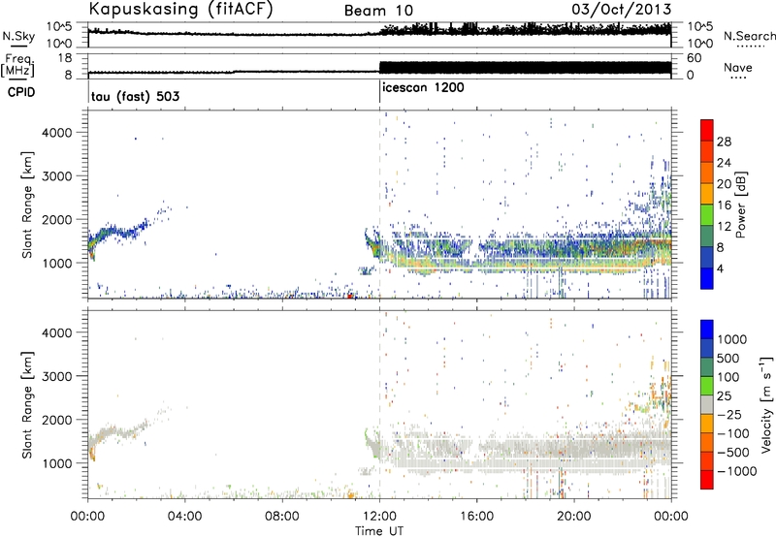Screen dimensions: 776x537
Task: Click the 'icescan 1200' mode label
Action: (x=423, y=88)
